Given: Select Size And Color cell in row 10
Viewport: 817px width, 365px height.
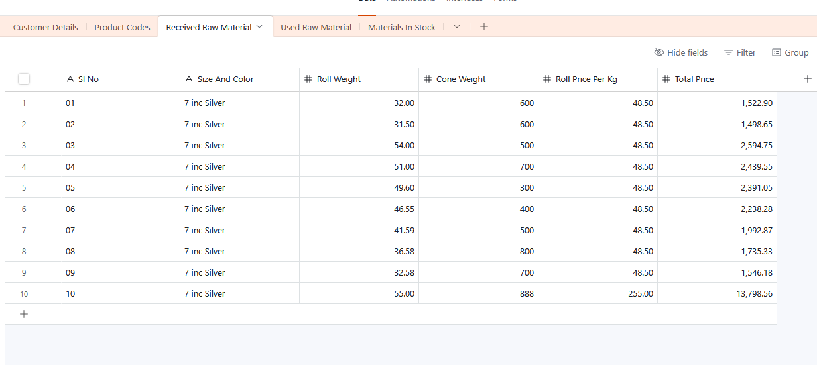Looking at the screenshot, I should point(239,293).
